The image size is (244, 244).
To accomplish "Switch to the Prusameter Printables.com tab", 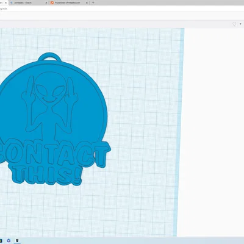I will [x=69, y=2].
